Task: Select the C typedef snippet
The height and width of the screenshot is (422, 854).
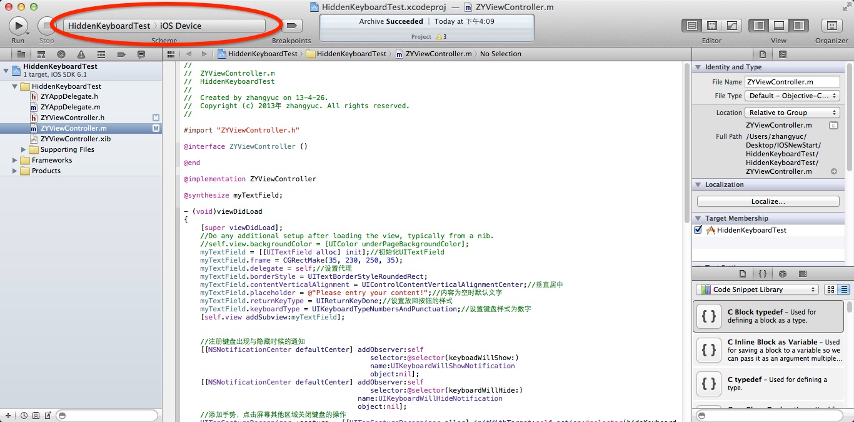Action: pyautogui.click(x=768, y=384)
